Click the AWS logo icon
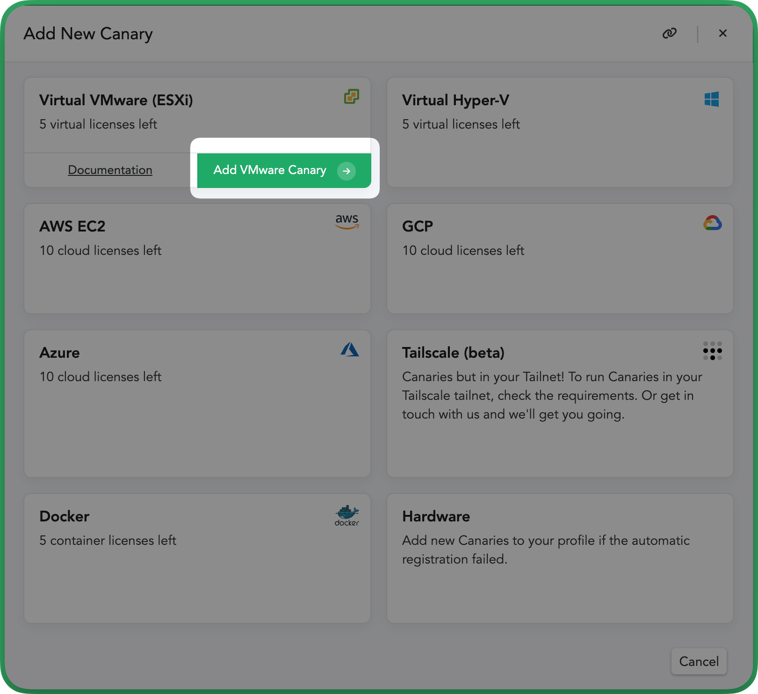The width and height of the screenshot is (758, 694). (x=347, y=221)
